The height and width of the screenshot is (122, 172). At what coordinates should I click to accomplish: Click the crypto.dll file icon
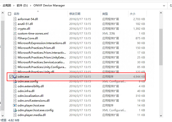pyautogui.click(x=15, y=29)
